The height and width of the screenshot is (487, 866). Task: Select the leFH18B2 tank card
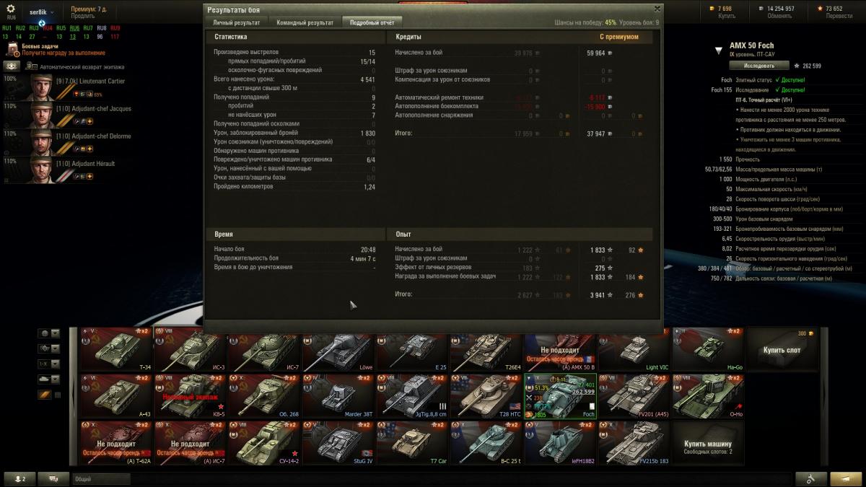(x=560, y=443)
